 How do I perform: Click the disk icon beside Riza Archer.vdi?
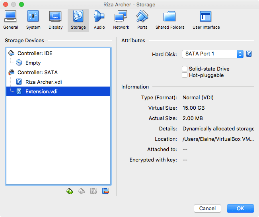(19, 82)
